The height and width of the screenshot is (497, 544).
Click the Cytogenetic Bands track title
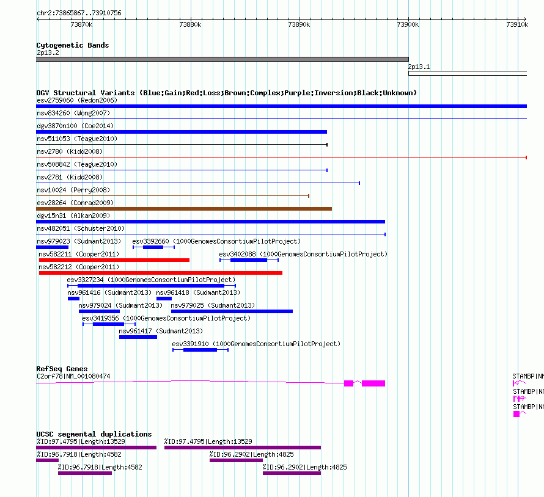pos(73,45)
